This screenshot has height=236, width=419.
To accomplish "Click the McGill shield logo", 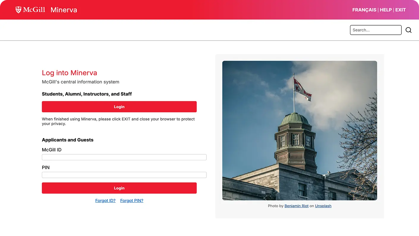I will click(x=18, y=10).
